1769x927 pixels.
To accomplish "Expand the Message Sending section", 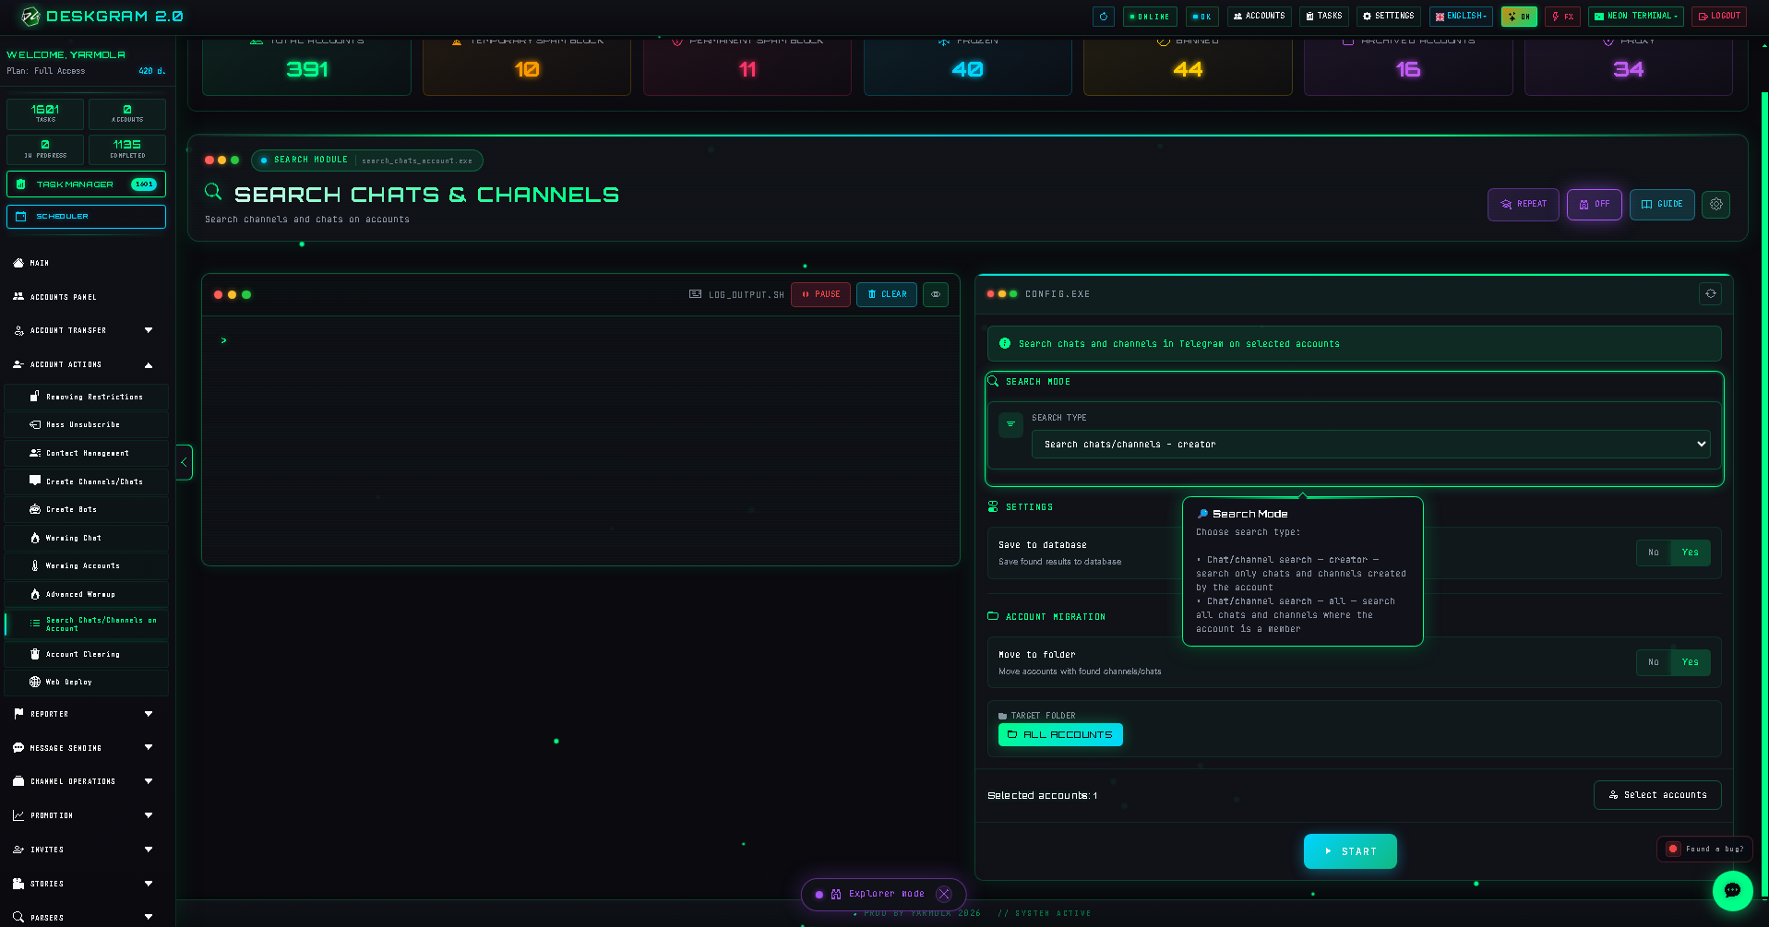I will click(88, 748).
